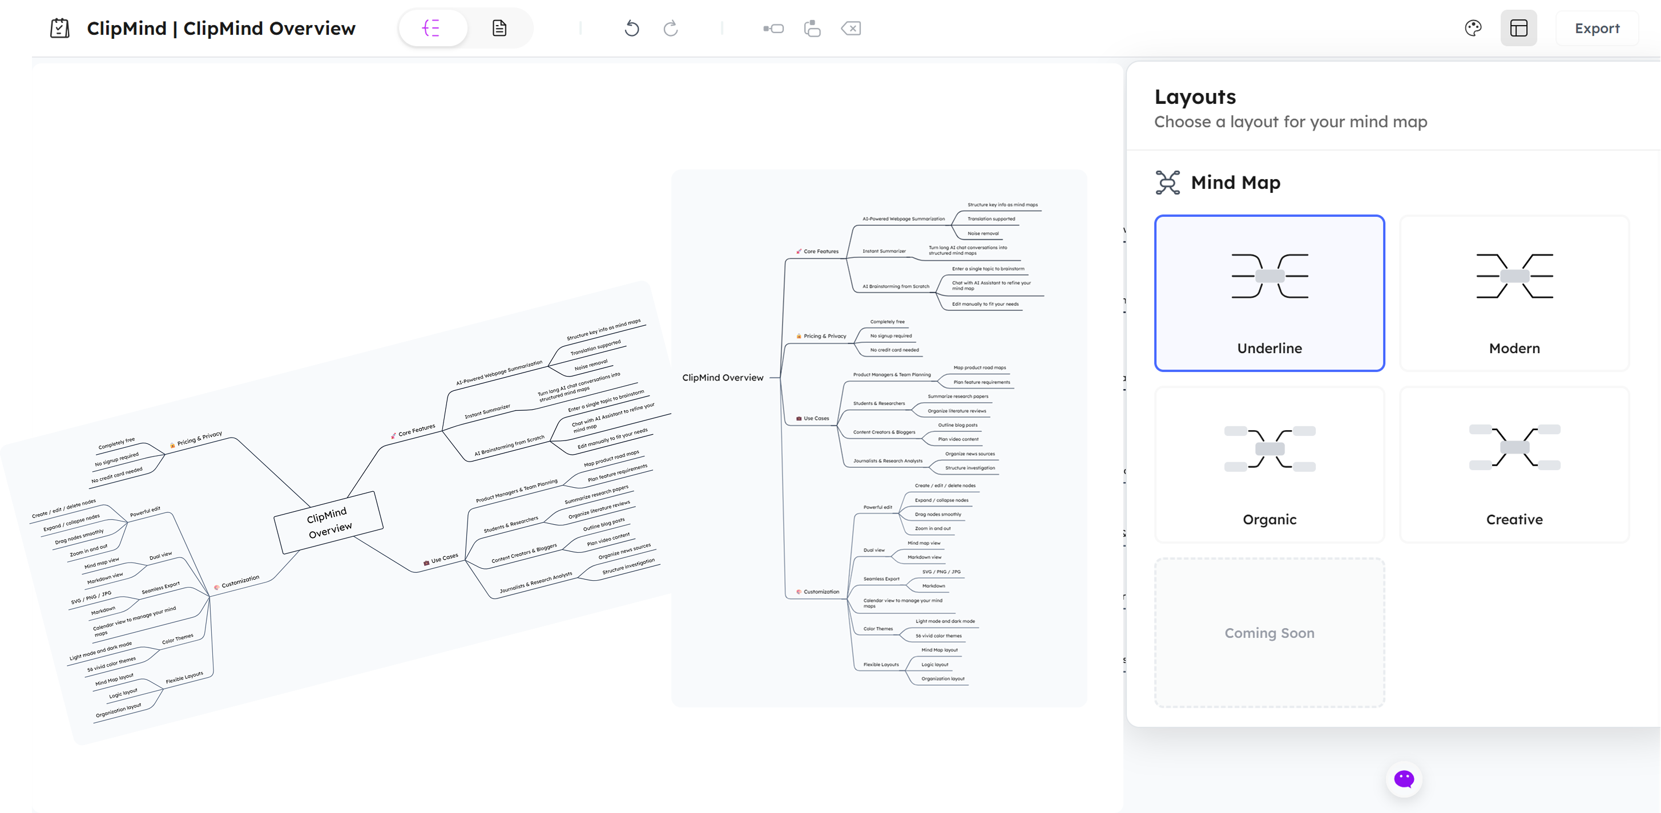Toggle the Underline layout selection
Viewport: 1661px width, 813px height.
[x=1269, y=293]
